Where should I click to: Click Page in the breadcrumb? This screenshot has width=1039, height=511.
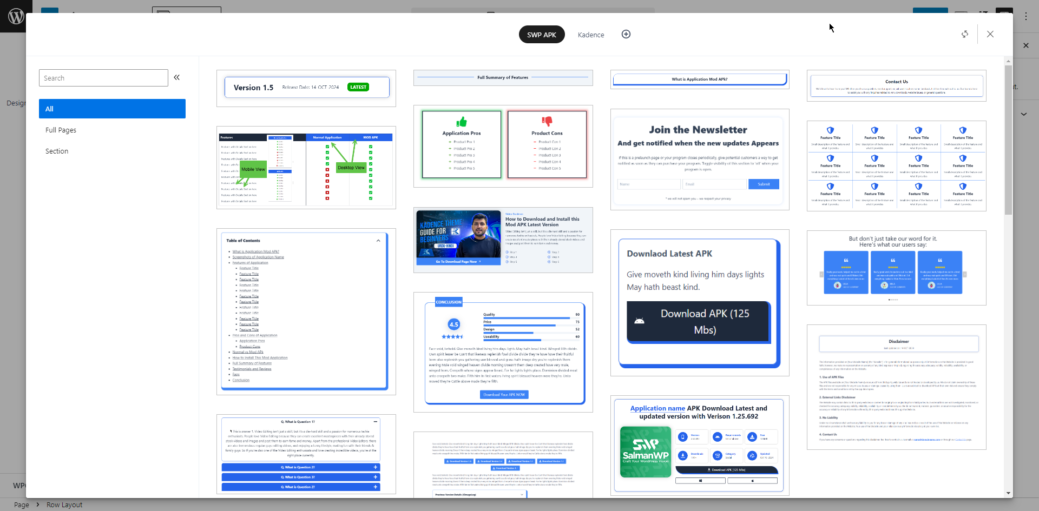pos(22,505)
